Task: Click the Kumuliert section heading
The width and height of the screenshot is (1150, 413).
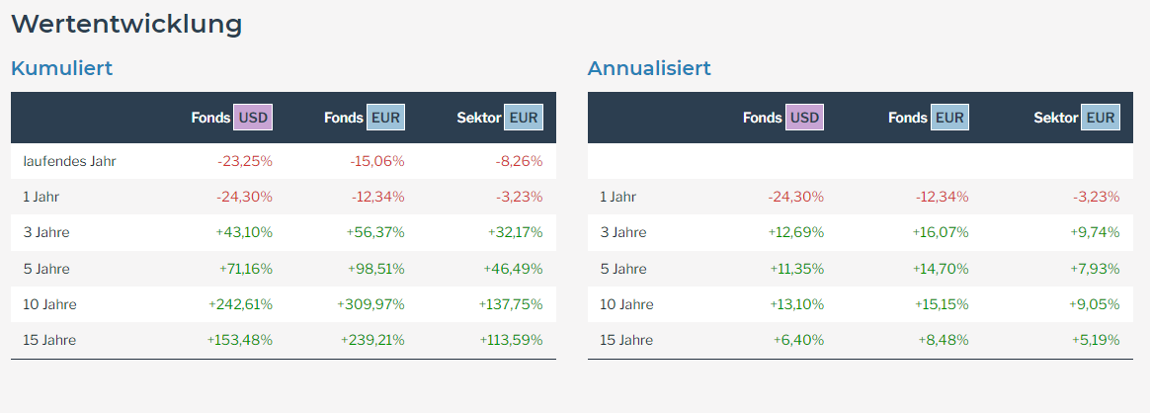Action: (61, 68)
